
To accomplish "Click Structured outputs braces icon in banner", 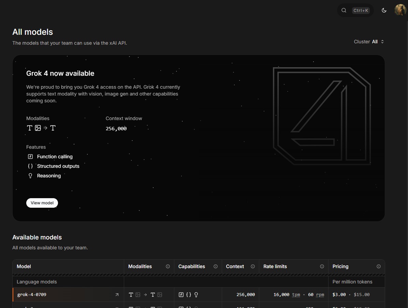I will pyautogui.click(x=30, y=166).
